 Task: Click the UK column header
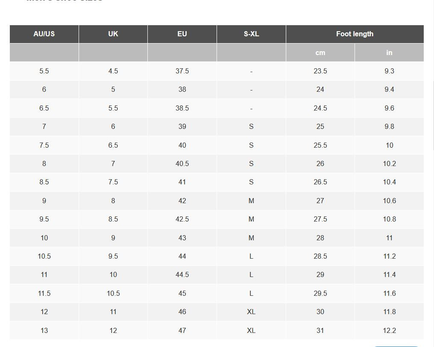click(113, 34)
